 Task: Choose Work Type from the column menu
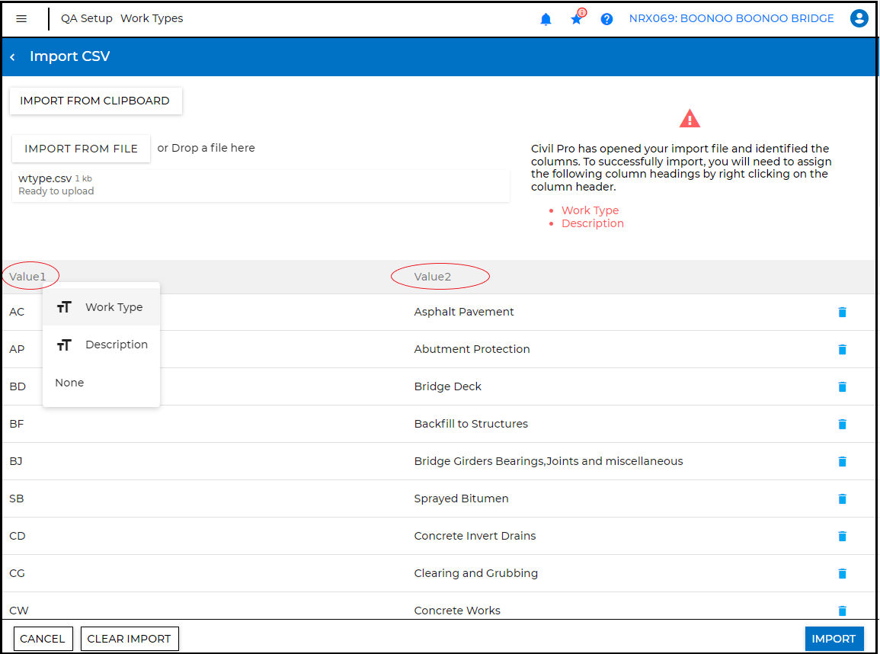(101, 307)
